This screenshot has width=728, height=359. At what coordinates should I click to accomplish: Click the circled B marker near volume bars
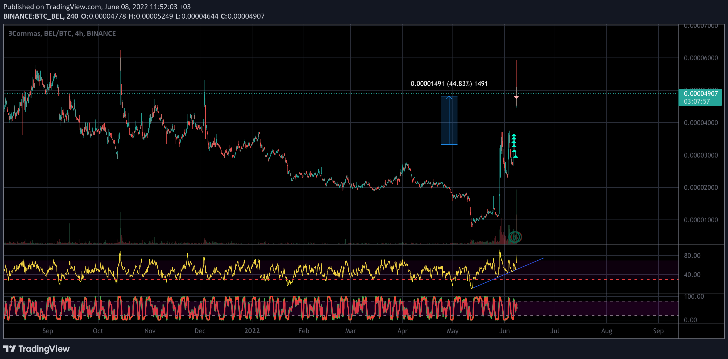[515, 237]
